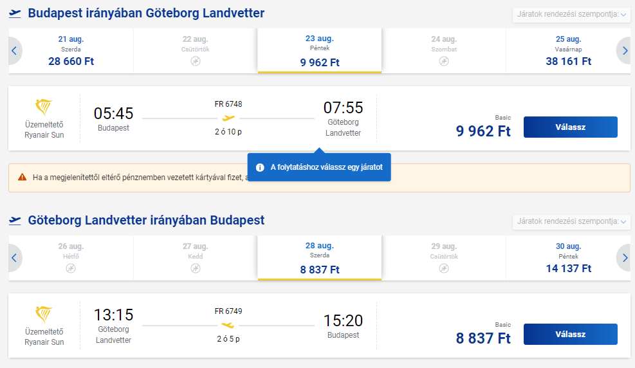Click the warning triangle icon in currency notice

point(23,177)
